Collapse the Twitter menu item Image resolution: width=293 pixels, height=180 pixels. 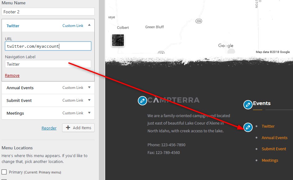tap(89, 25)
